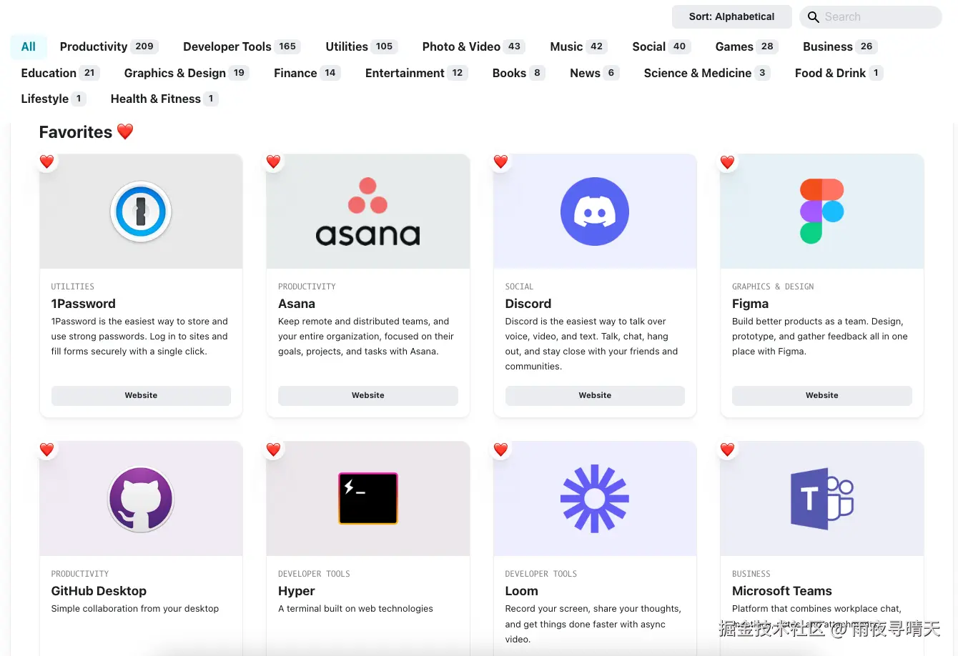The image size is (958, 656).
Task: Show the All apps category
Action: click(29, 46)
